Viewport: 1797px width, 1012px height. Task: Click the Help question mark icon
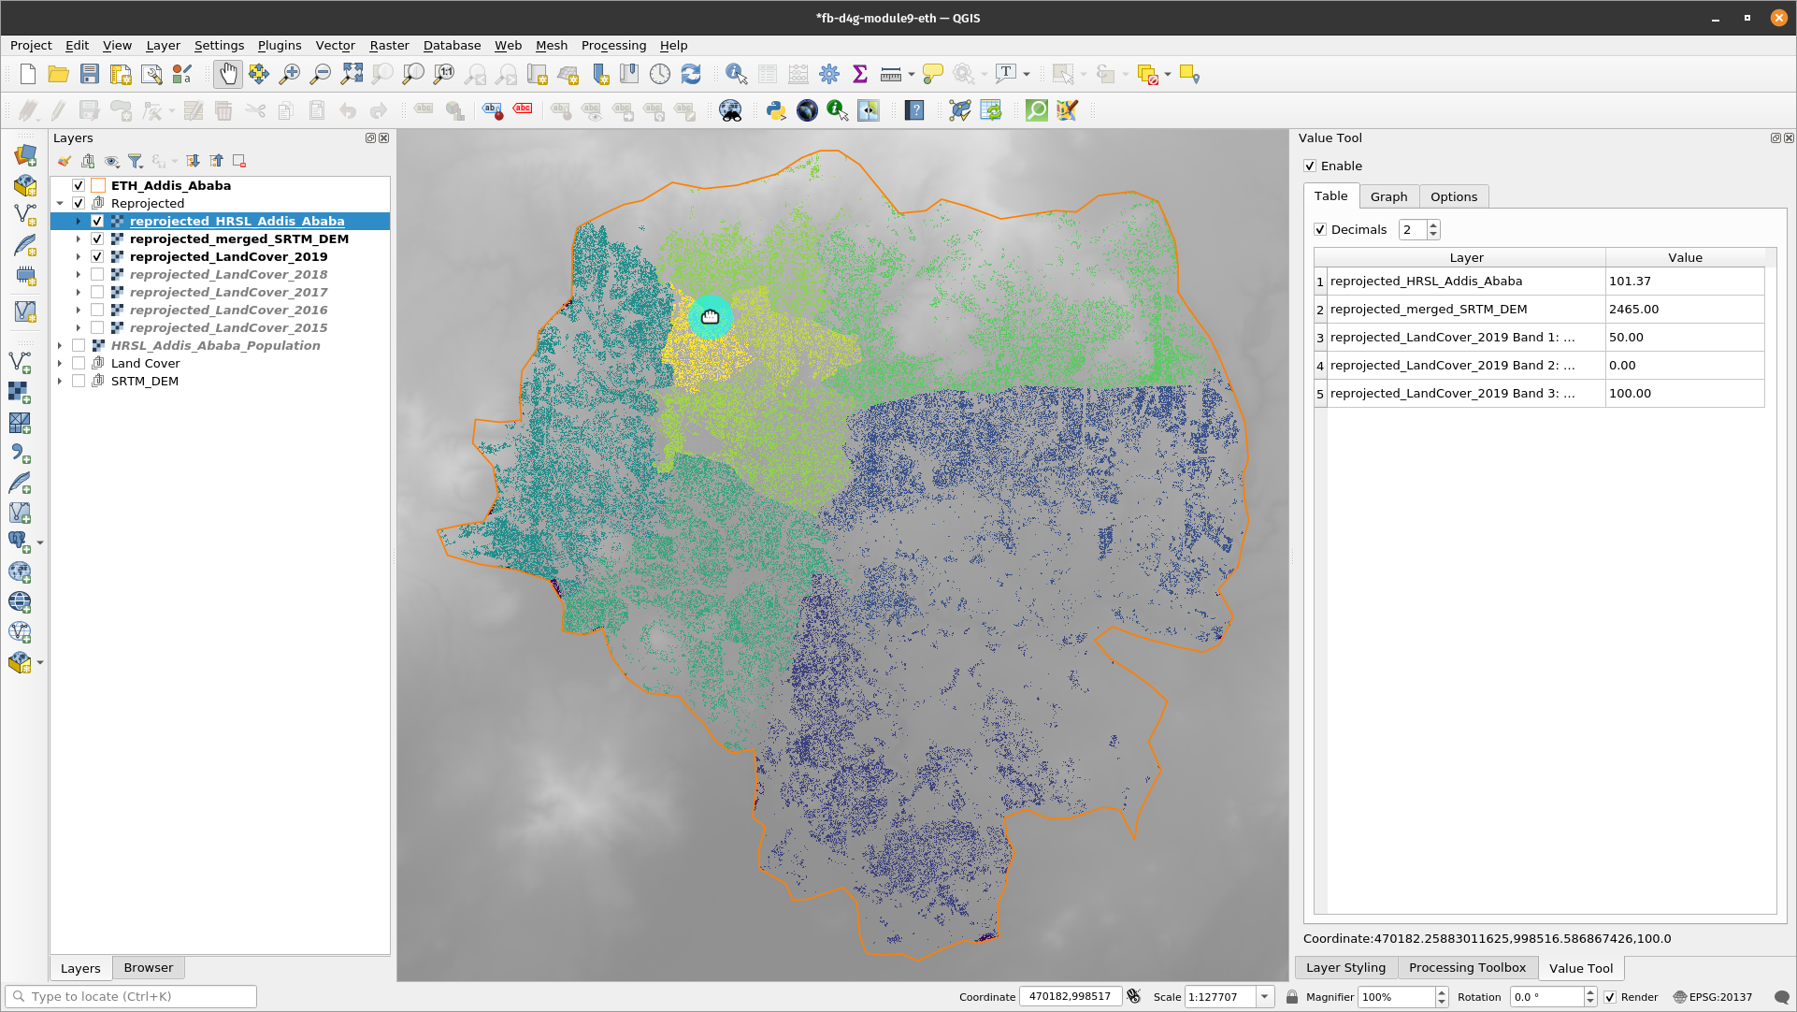point(914,110)
